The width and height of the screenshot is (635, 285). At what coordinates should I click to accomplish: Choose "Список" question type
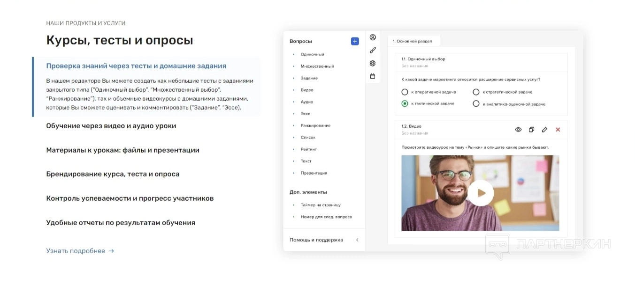[308, 138]
